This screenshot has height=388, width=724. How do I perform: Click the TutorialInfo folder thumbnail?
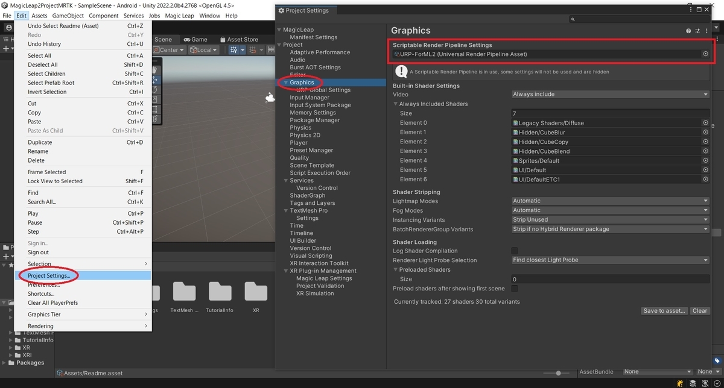tap(220, 291)
